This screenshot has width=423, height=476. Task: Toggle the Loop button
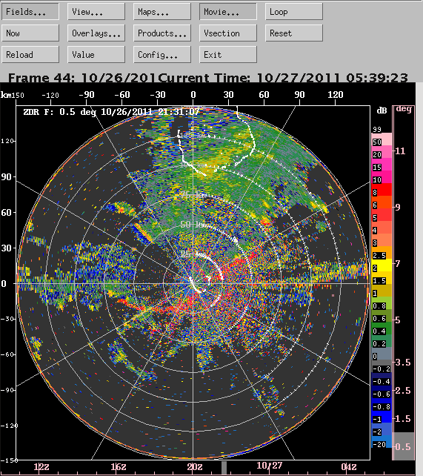[294, 12]
